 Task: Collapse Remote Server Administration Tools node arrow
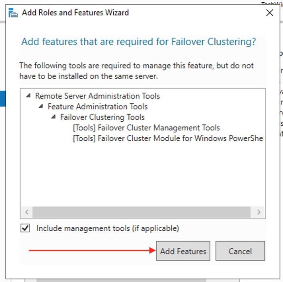pos(29,96)
